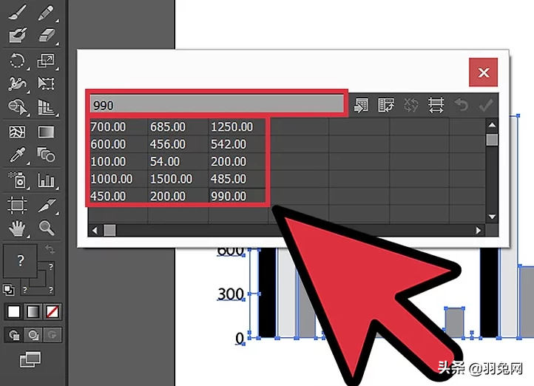The width and height of the screenshot is (534, 386).
Task: Select the cell containing 685.00
Action: click(178, 127)
